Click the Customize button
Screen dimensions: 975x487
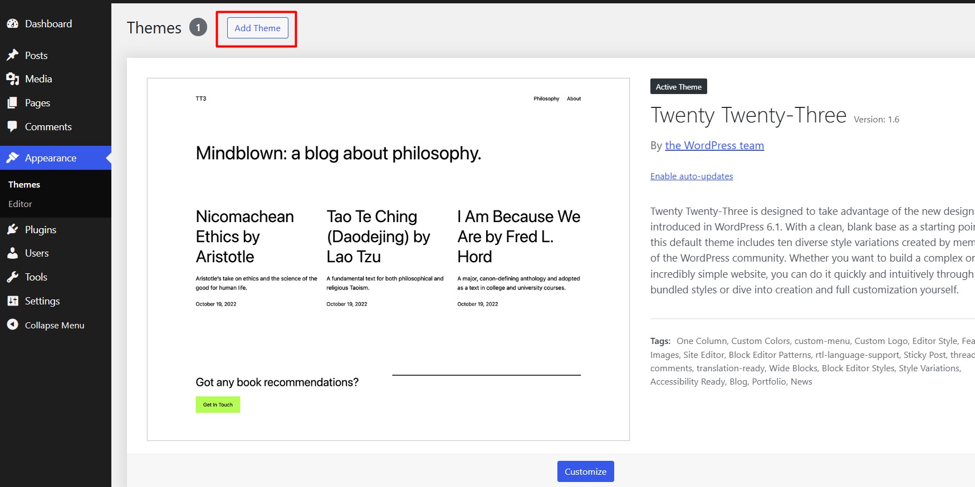(x=586, y=471)
